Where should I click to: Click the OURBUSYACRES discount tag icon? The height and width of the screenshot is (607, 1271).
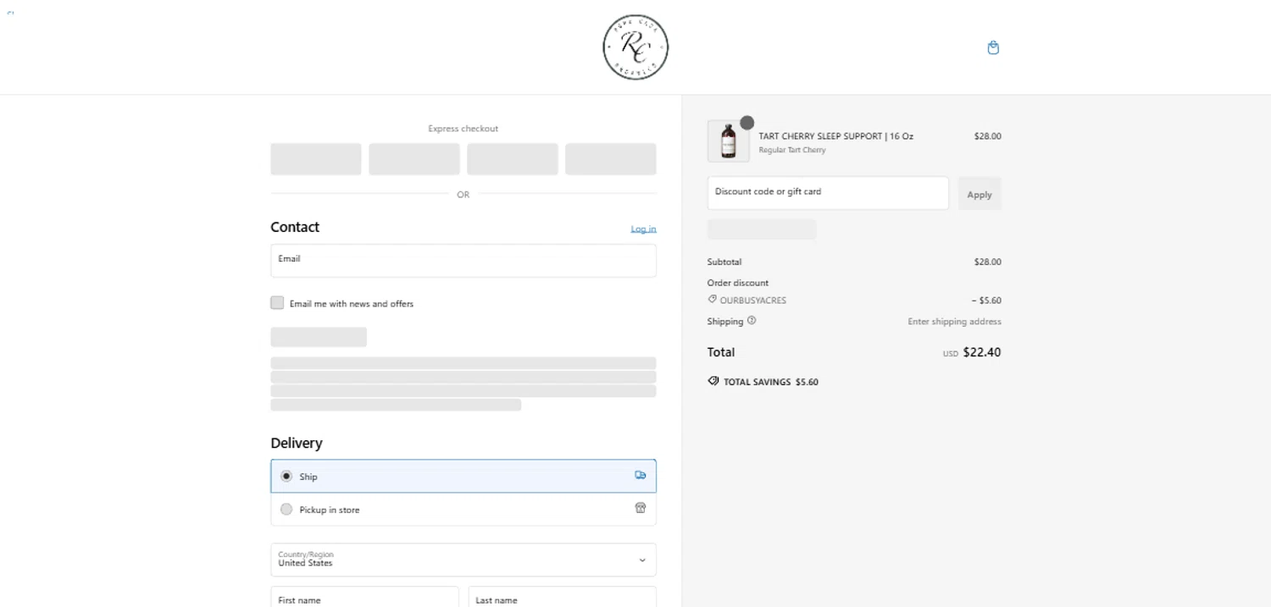713,300
